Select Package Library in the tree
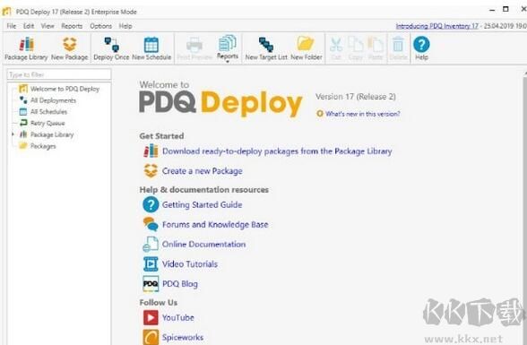This screenshot has height=345, width=527. coord(52,134)
